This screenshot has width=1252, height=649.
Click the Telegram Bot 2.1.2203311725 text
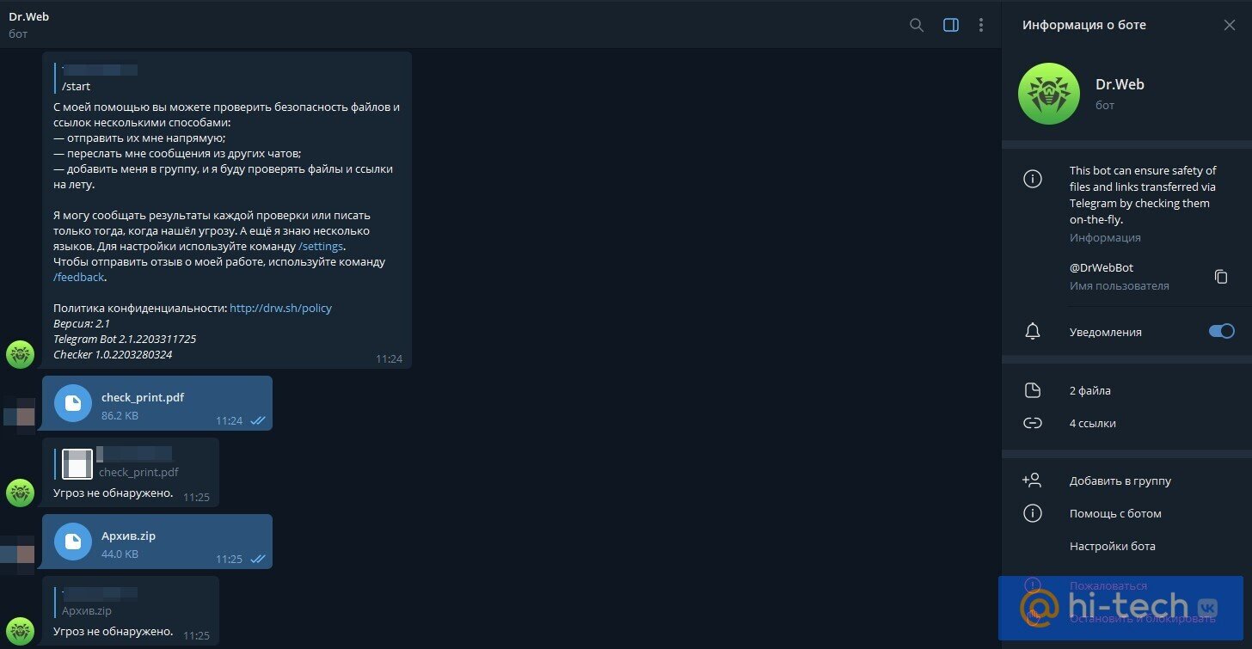click(125, 339)
